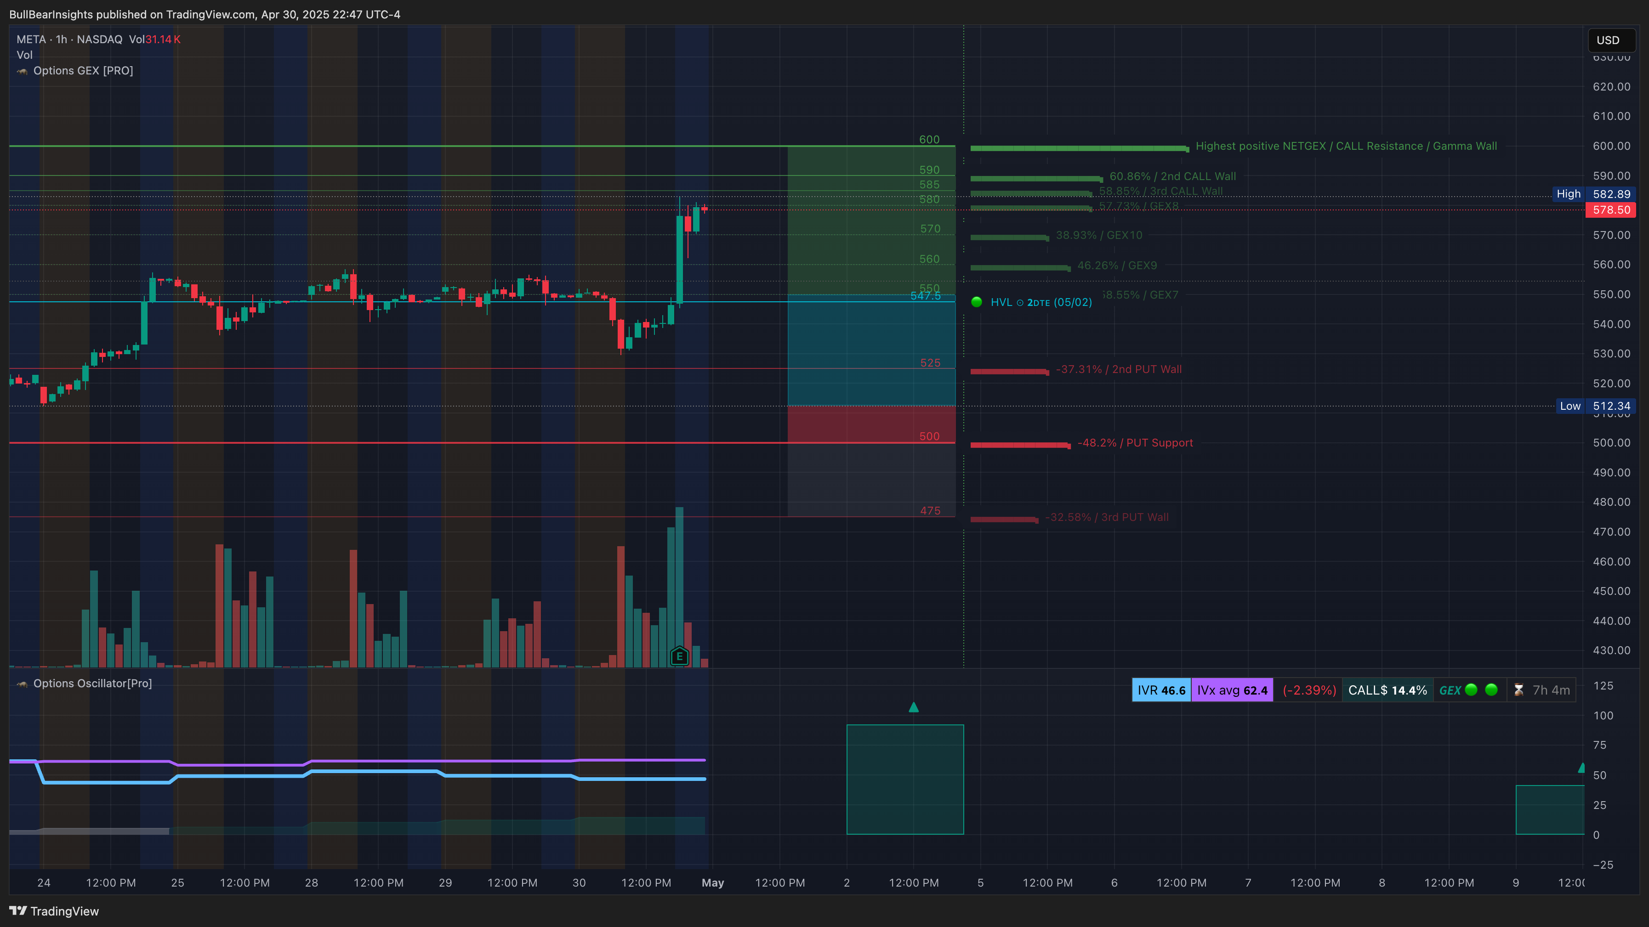The width and height of the screenshot is (1649, 927).
Task: Click the 60.86% / 2nd CALL Wall label
Action: (1173, 176)
